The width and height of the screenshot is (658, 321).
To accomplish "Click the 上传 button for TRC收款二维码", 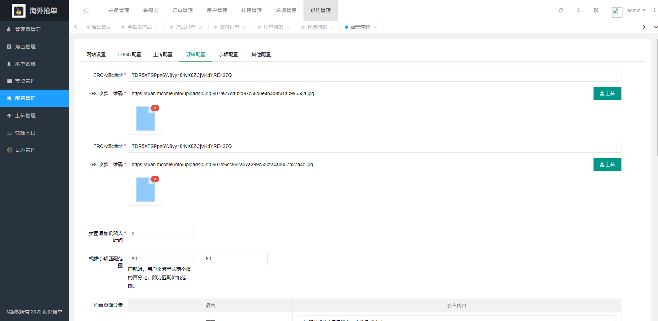I will point(607,164).
